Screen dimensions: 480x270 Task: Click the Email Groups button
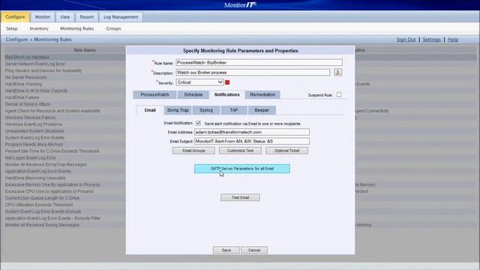193,151
